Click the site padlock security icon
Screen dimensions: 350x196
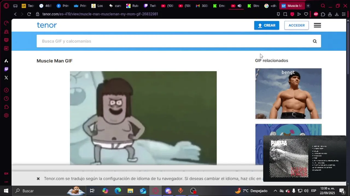[x=37, y=14]
